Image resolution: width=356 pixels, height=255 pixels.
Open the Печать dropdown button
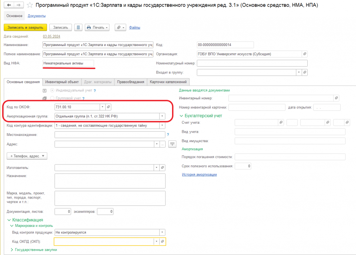pyautogui.click(x=97, y=28)
